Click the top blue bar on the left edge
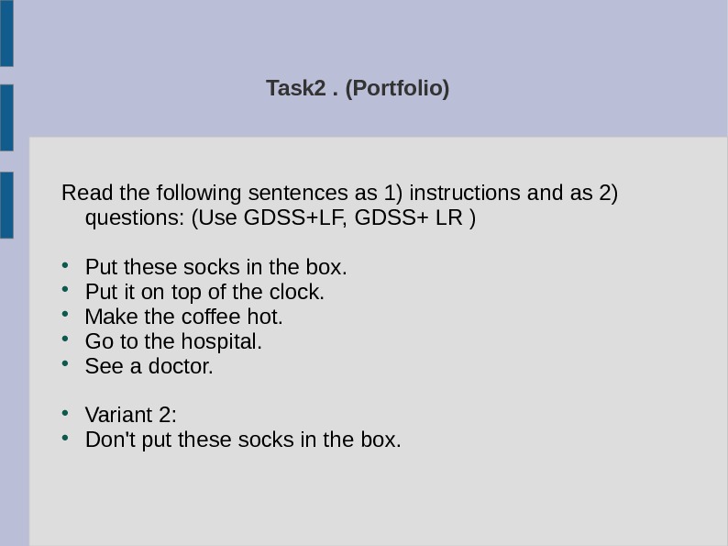 (6, 33)
